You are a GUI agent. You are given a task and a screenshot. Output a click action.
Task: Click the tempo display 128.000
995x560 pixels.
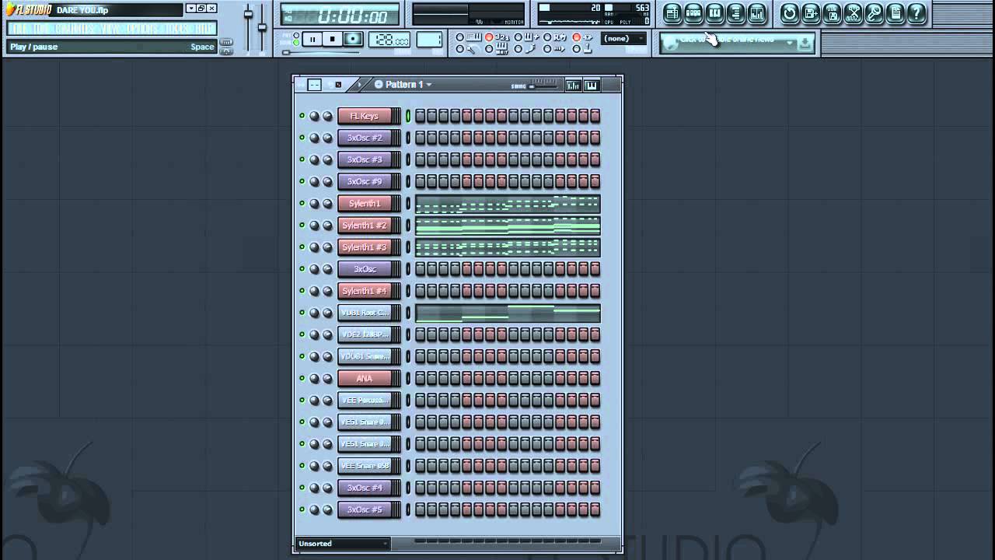click(x=389, y=39)
